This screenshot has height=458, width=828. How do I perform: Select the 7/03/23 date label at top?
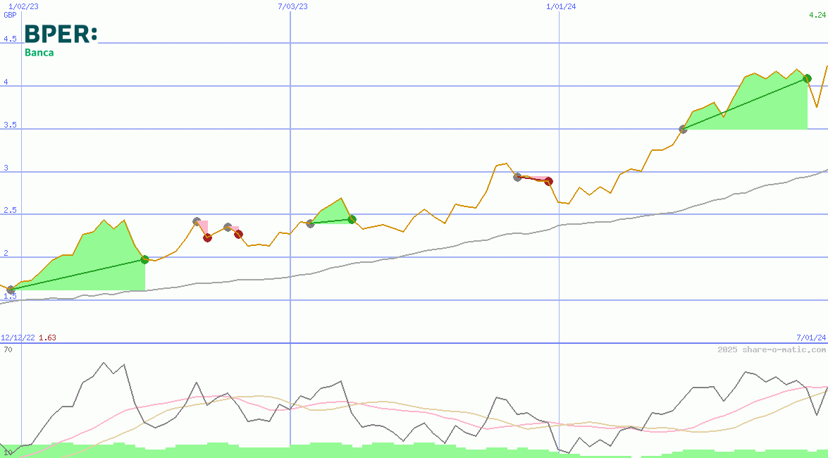point(292,6)
